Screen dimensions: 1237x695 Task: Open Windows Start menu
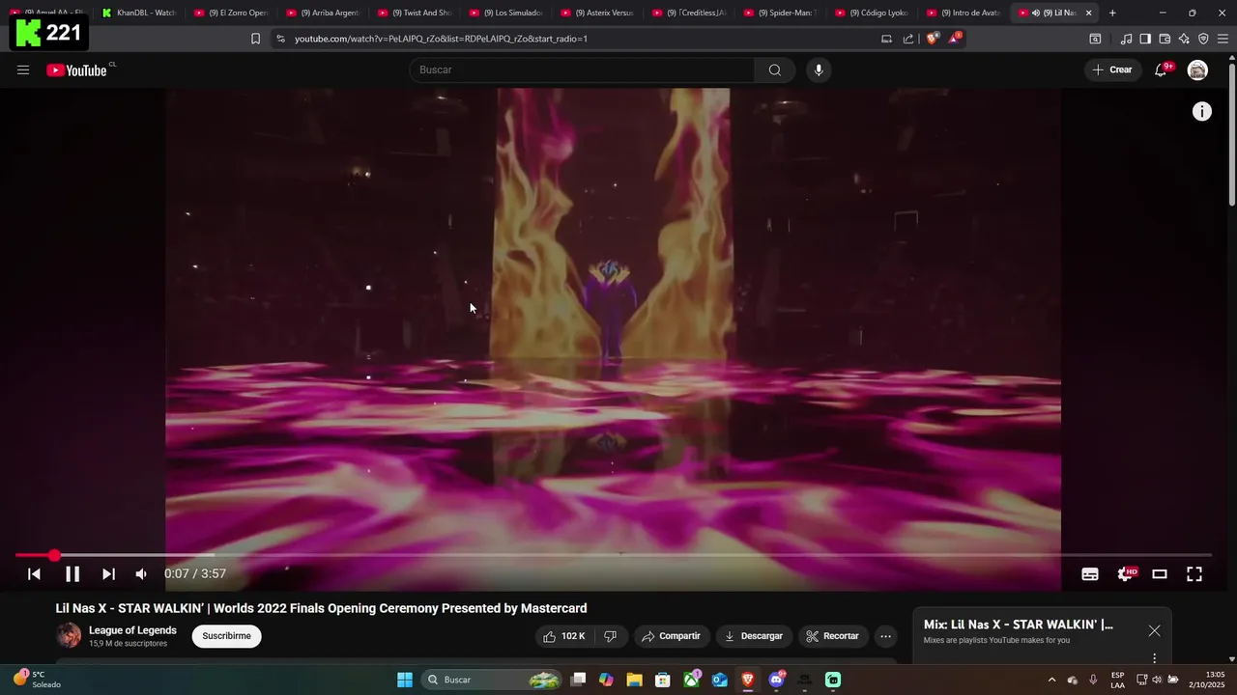405,680
